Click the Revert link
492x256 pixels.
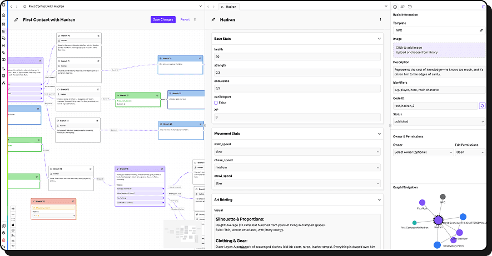coord(185,20)
